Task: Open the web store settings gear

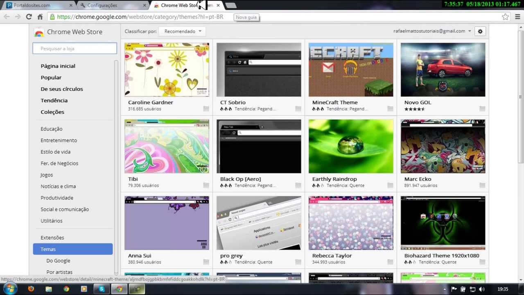Action: point(480,31)
